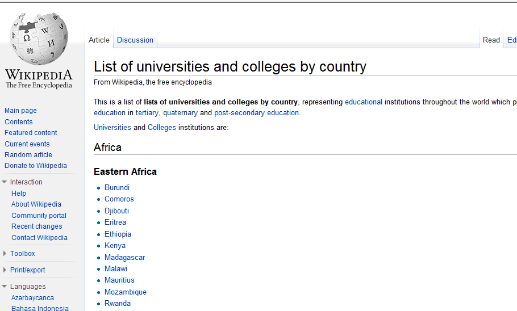This screenshot has width=517, height=311.
Task: Open the Current events page
Action: 27,144
